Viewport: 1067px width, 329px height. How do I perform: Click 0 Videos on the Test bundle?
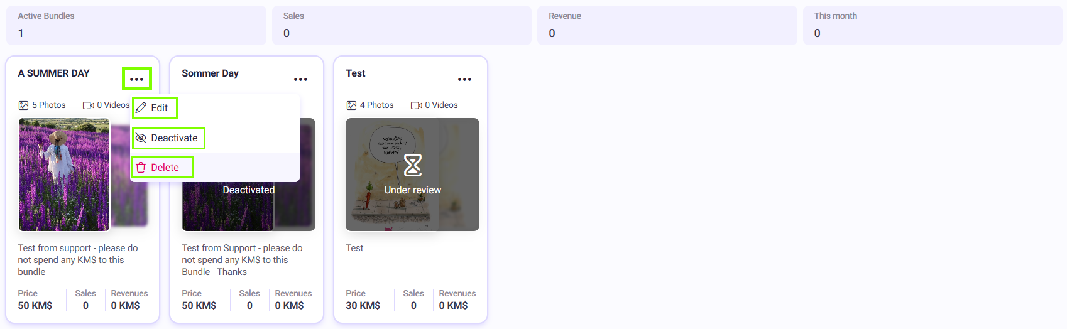click(x=441, y=105)
